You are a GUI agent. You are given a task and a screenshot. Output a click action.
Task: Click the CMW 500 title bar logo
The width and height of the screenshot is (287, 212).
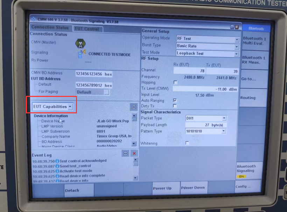34,19
